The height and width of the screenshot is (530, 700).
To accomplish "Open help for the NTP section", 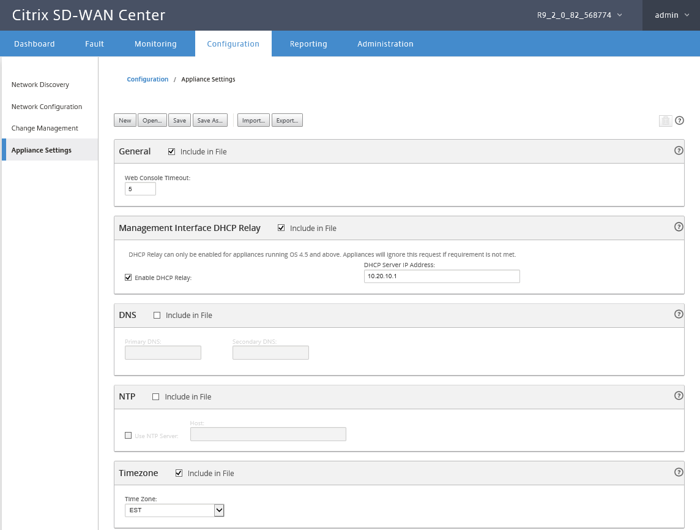I will pyautogui.click(x=679, y=395).
